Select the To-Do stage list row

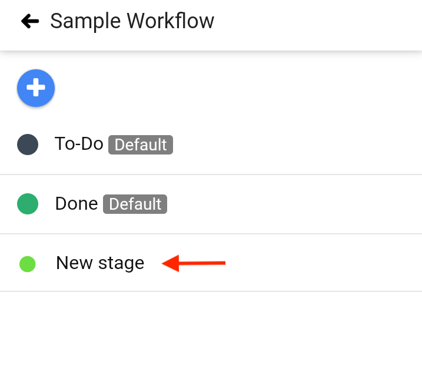click(x=211, y=145)
